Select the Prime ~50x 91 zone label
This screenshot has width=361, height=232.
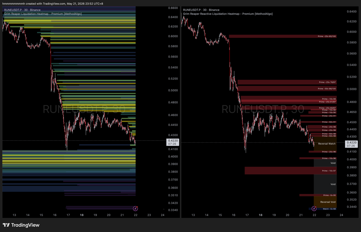click(329, 122)
